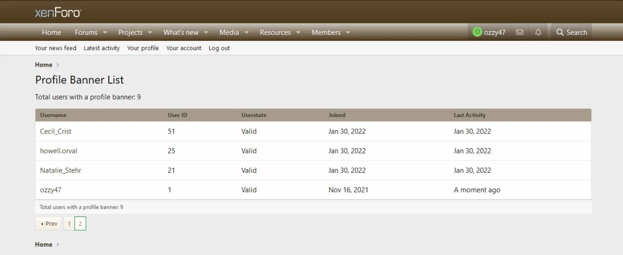Click the User ID column header
Viewport: 623px width, 255px height.
[178, 115]
